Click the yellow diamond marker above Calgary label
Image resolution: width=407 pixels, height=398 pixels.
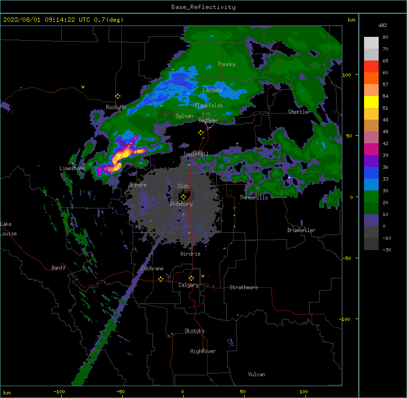pos(191,278)
